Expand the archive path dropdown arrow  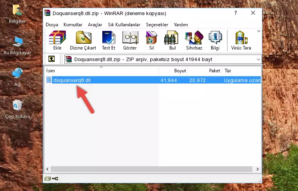tap(258, 60)
